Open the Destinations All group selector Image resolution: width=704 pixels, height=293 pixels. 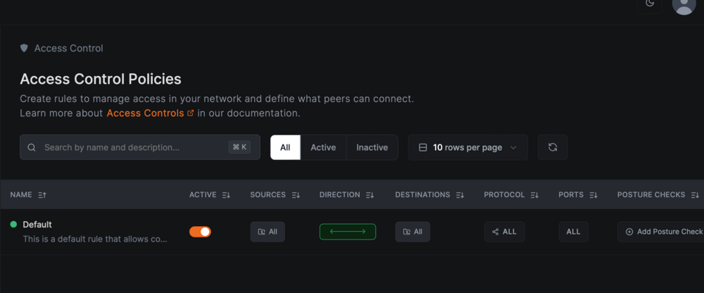(x=413, y=232)
